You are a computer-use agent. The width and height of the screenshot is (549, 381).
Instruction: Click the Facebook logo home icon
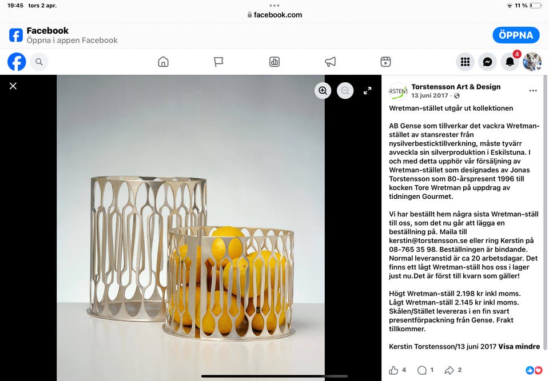17,62
